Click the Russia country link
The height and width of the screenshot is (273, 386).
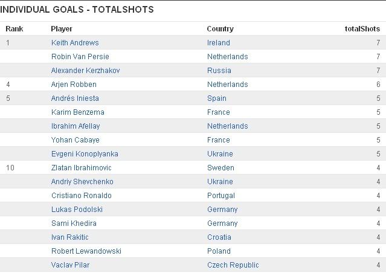(218, 71)
